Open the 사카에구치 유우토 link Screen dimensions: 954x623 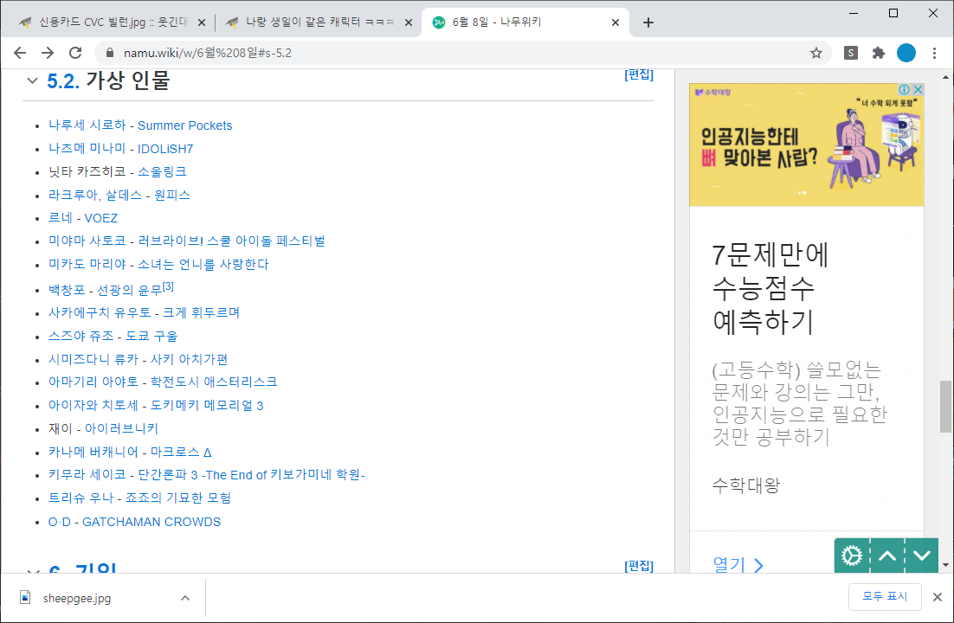click(100, 312)
